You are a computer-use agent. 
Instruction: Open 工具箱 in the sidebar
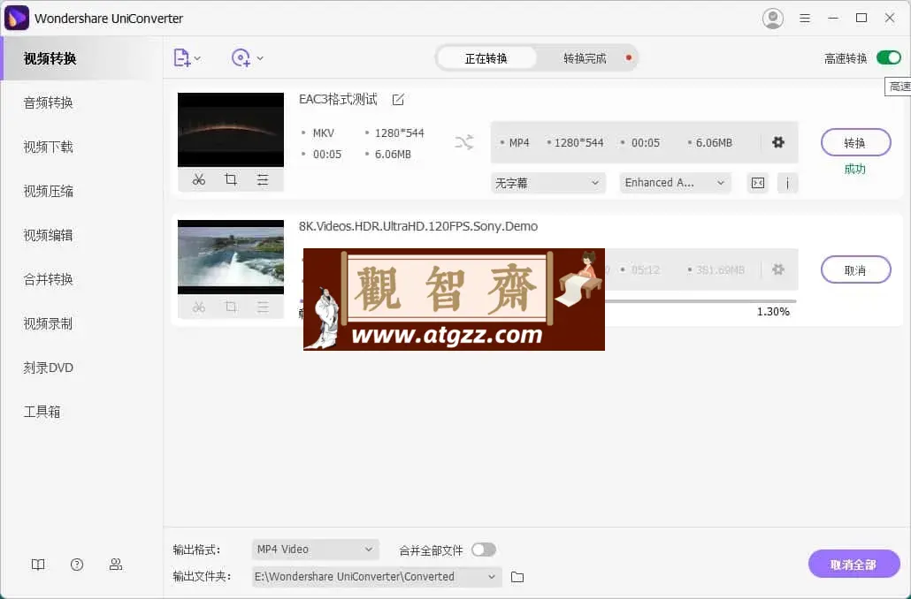[x=42, y=412]
